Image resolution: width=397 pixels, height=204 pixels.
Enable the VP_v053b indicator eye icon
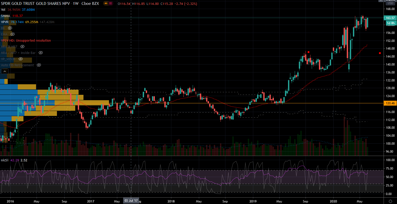coord(21,59)
